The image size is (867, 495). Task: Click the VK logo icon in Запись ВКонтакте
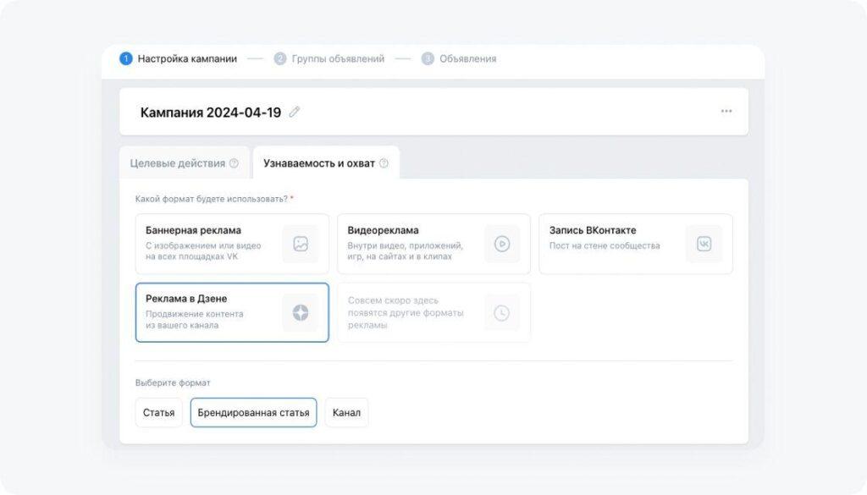tap(704, 244)
